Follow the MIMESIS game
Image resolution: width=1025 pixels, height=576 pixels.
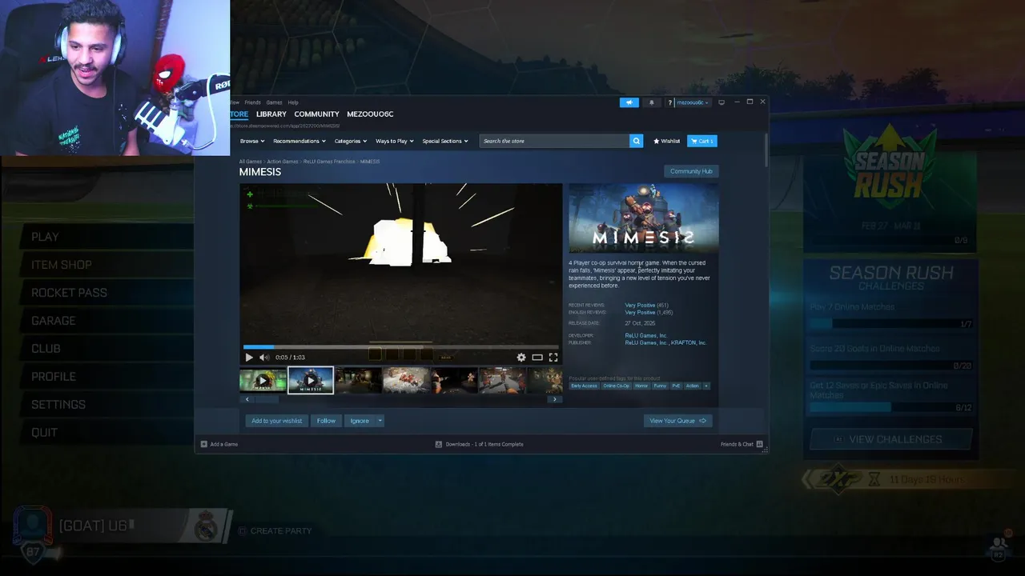[326, 421]
